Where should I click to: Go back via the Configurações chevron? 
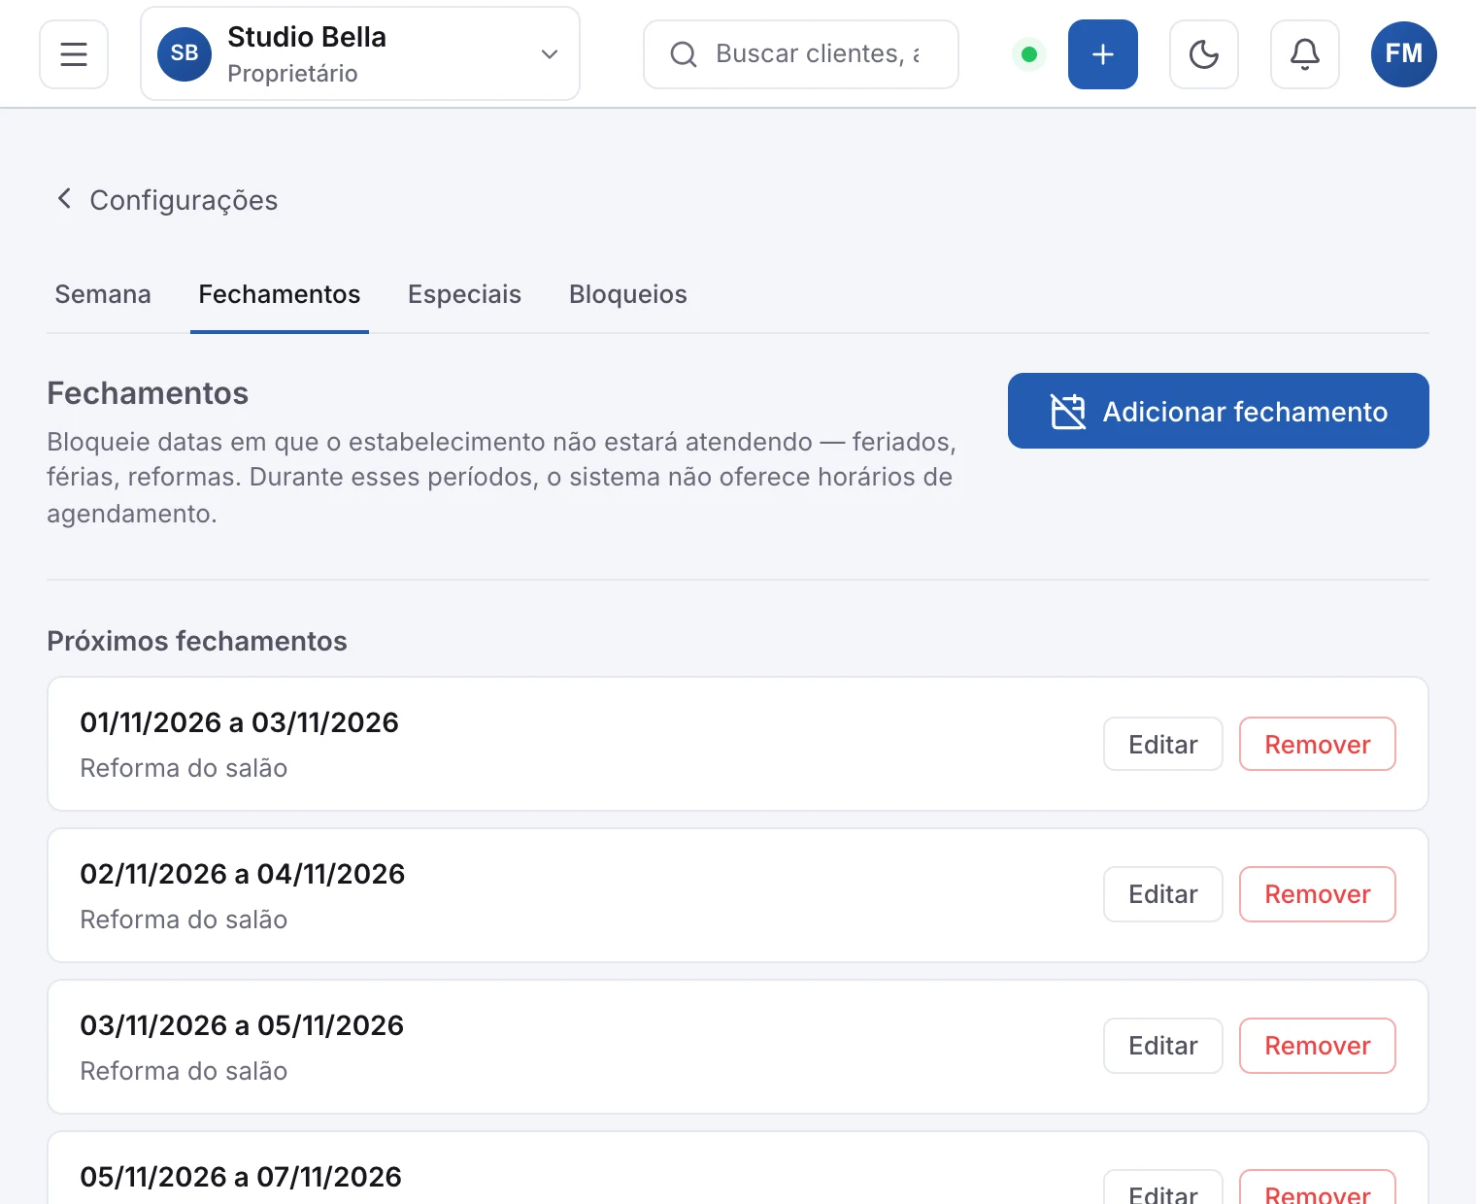(64, 199)
